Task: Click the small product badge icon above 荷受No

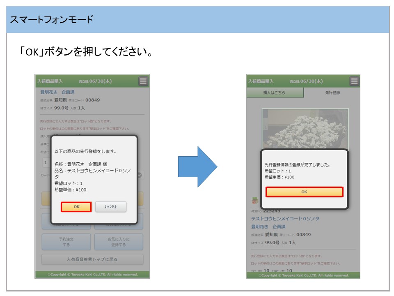Action: (x=254, y=201)
